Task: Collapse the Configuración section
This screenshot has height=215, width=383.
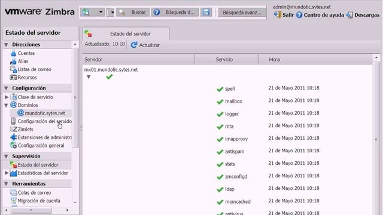Action: (x=7, y=88)
